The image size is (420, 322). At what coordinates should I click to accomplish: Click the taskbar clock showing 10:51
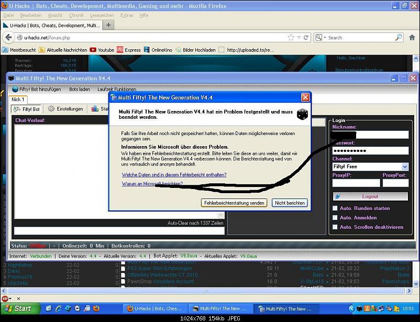pyautogui.click(x=408, y=308)
